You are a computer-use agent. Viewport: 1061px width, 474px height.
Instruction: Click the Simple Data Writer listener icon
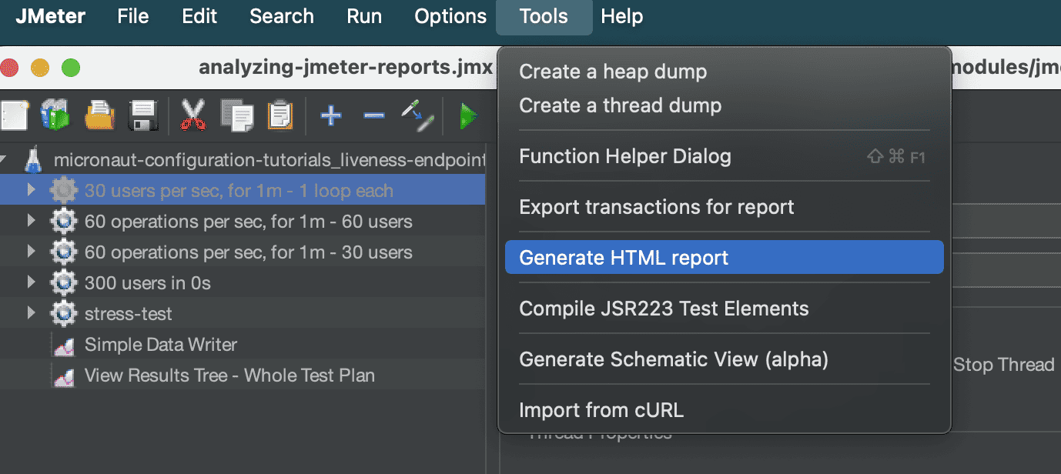point(64,345)
